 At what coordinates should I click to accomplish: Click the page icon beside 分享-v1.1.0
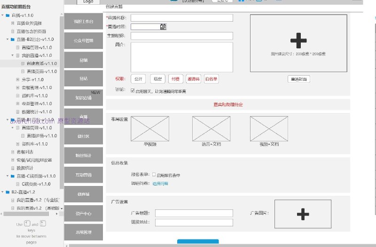18,79
